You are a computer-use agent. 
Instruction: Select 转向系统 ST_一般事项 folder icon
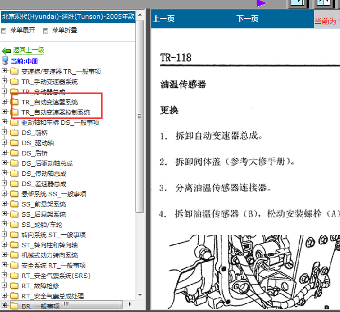14,234
